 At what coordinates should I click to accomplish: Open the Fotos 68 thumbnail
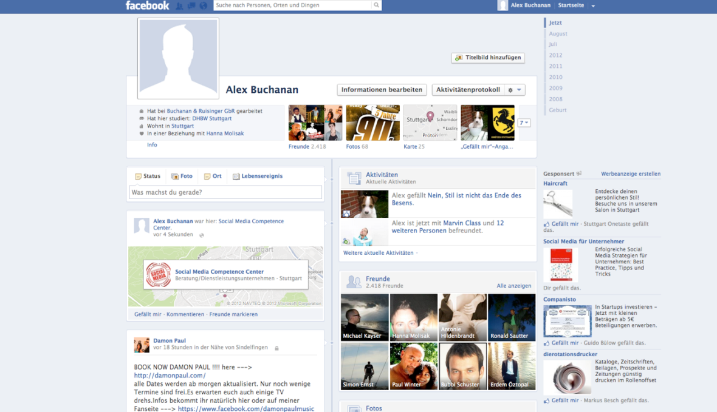tap(372, 123)
